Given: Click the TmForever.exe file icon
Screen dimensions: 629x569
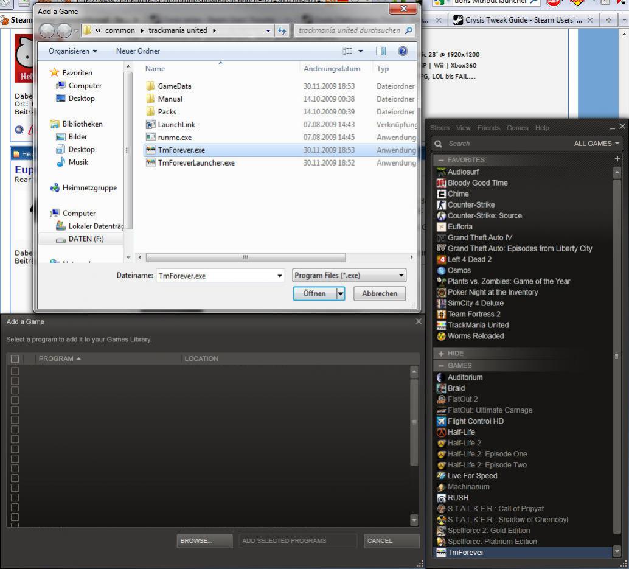Looking at the screenshot, I should (150, 150).
